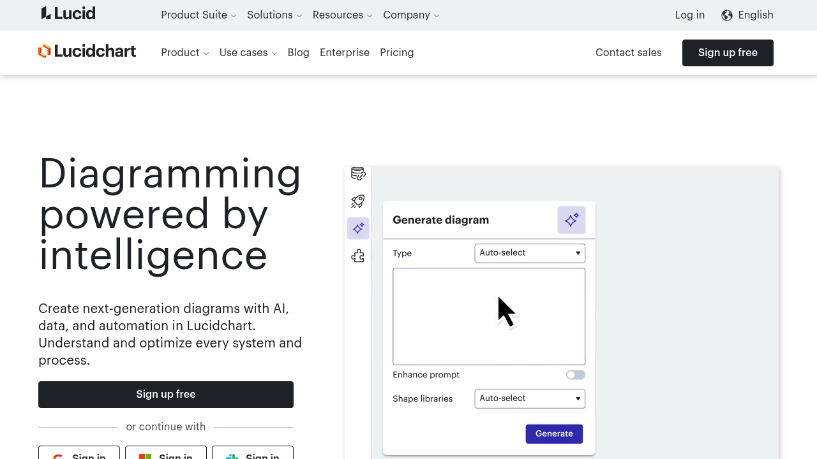Screen dimensions: 817x459
Task: Click the puzzle piece plugin icon
Action: (x=358, y=256)
